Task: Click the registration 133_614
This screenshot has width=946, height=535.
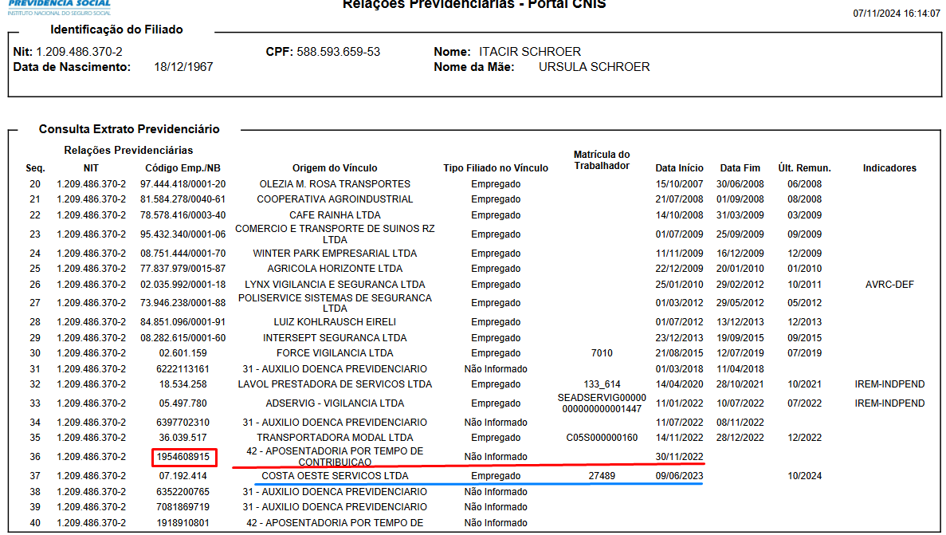Action: point(602,384)
